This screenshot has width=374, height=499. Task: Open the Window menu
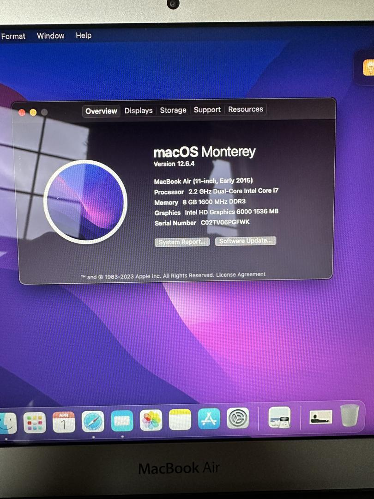coord(51,36)
